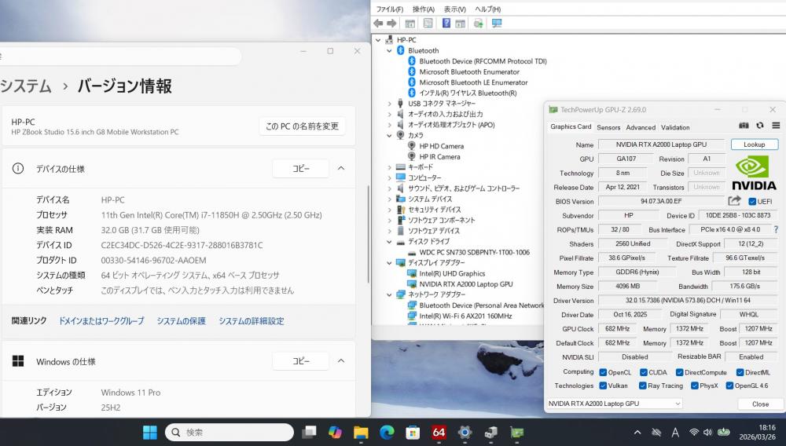Viewport: 786px width, 446px height.
Task: Open the ドメインまたはワークグループ link
Action: click(x=101, y=321)
